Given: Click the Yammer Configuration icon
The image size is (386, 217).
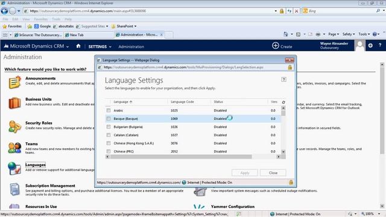Looking at the screenshot, I should tap(199, 207).
